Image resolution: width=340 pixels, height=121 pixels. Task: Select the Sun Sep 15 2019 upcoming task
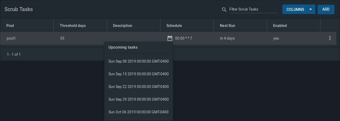[x=138, y=74]
